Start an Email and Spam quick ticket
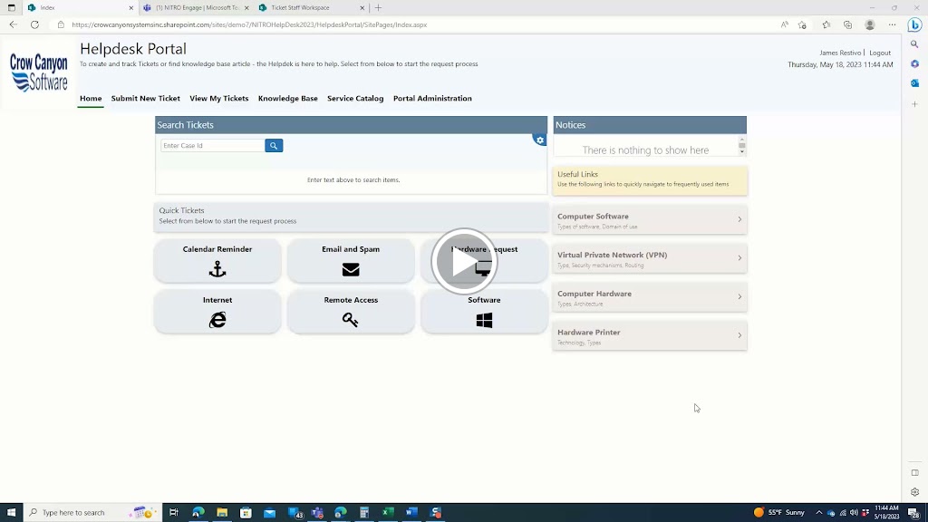The width and height of the screenshot is (928, 522). (x=351, y=260)
